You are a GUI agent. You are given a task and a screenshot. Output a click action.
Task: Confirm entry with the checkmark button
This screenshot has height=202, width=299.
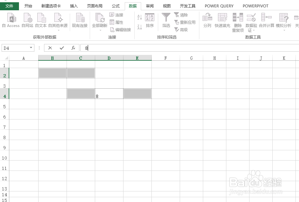point(62,48)
